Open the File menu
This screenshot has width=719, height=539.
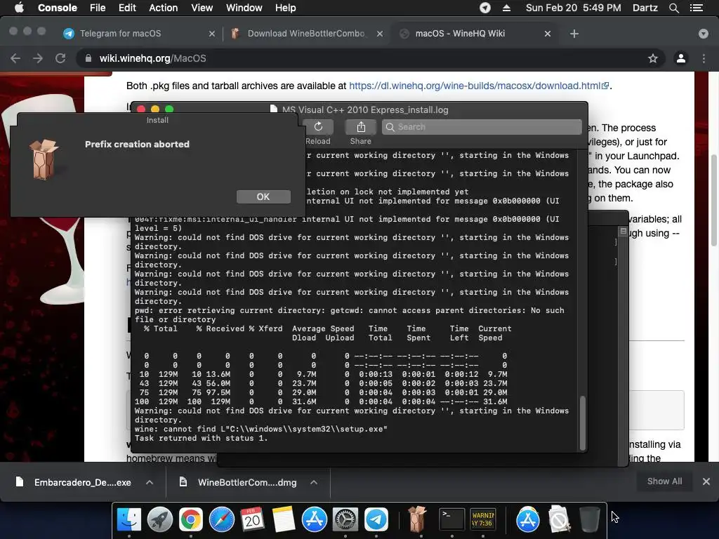98,8
